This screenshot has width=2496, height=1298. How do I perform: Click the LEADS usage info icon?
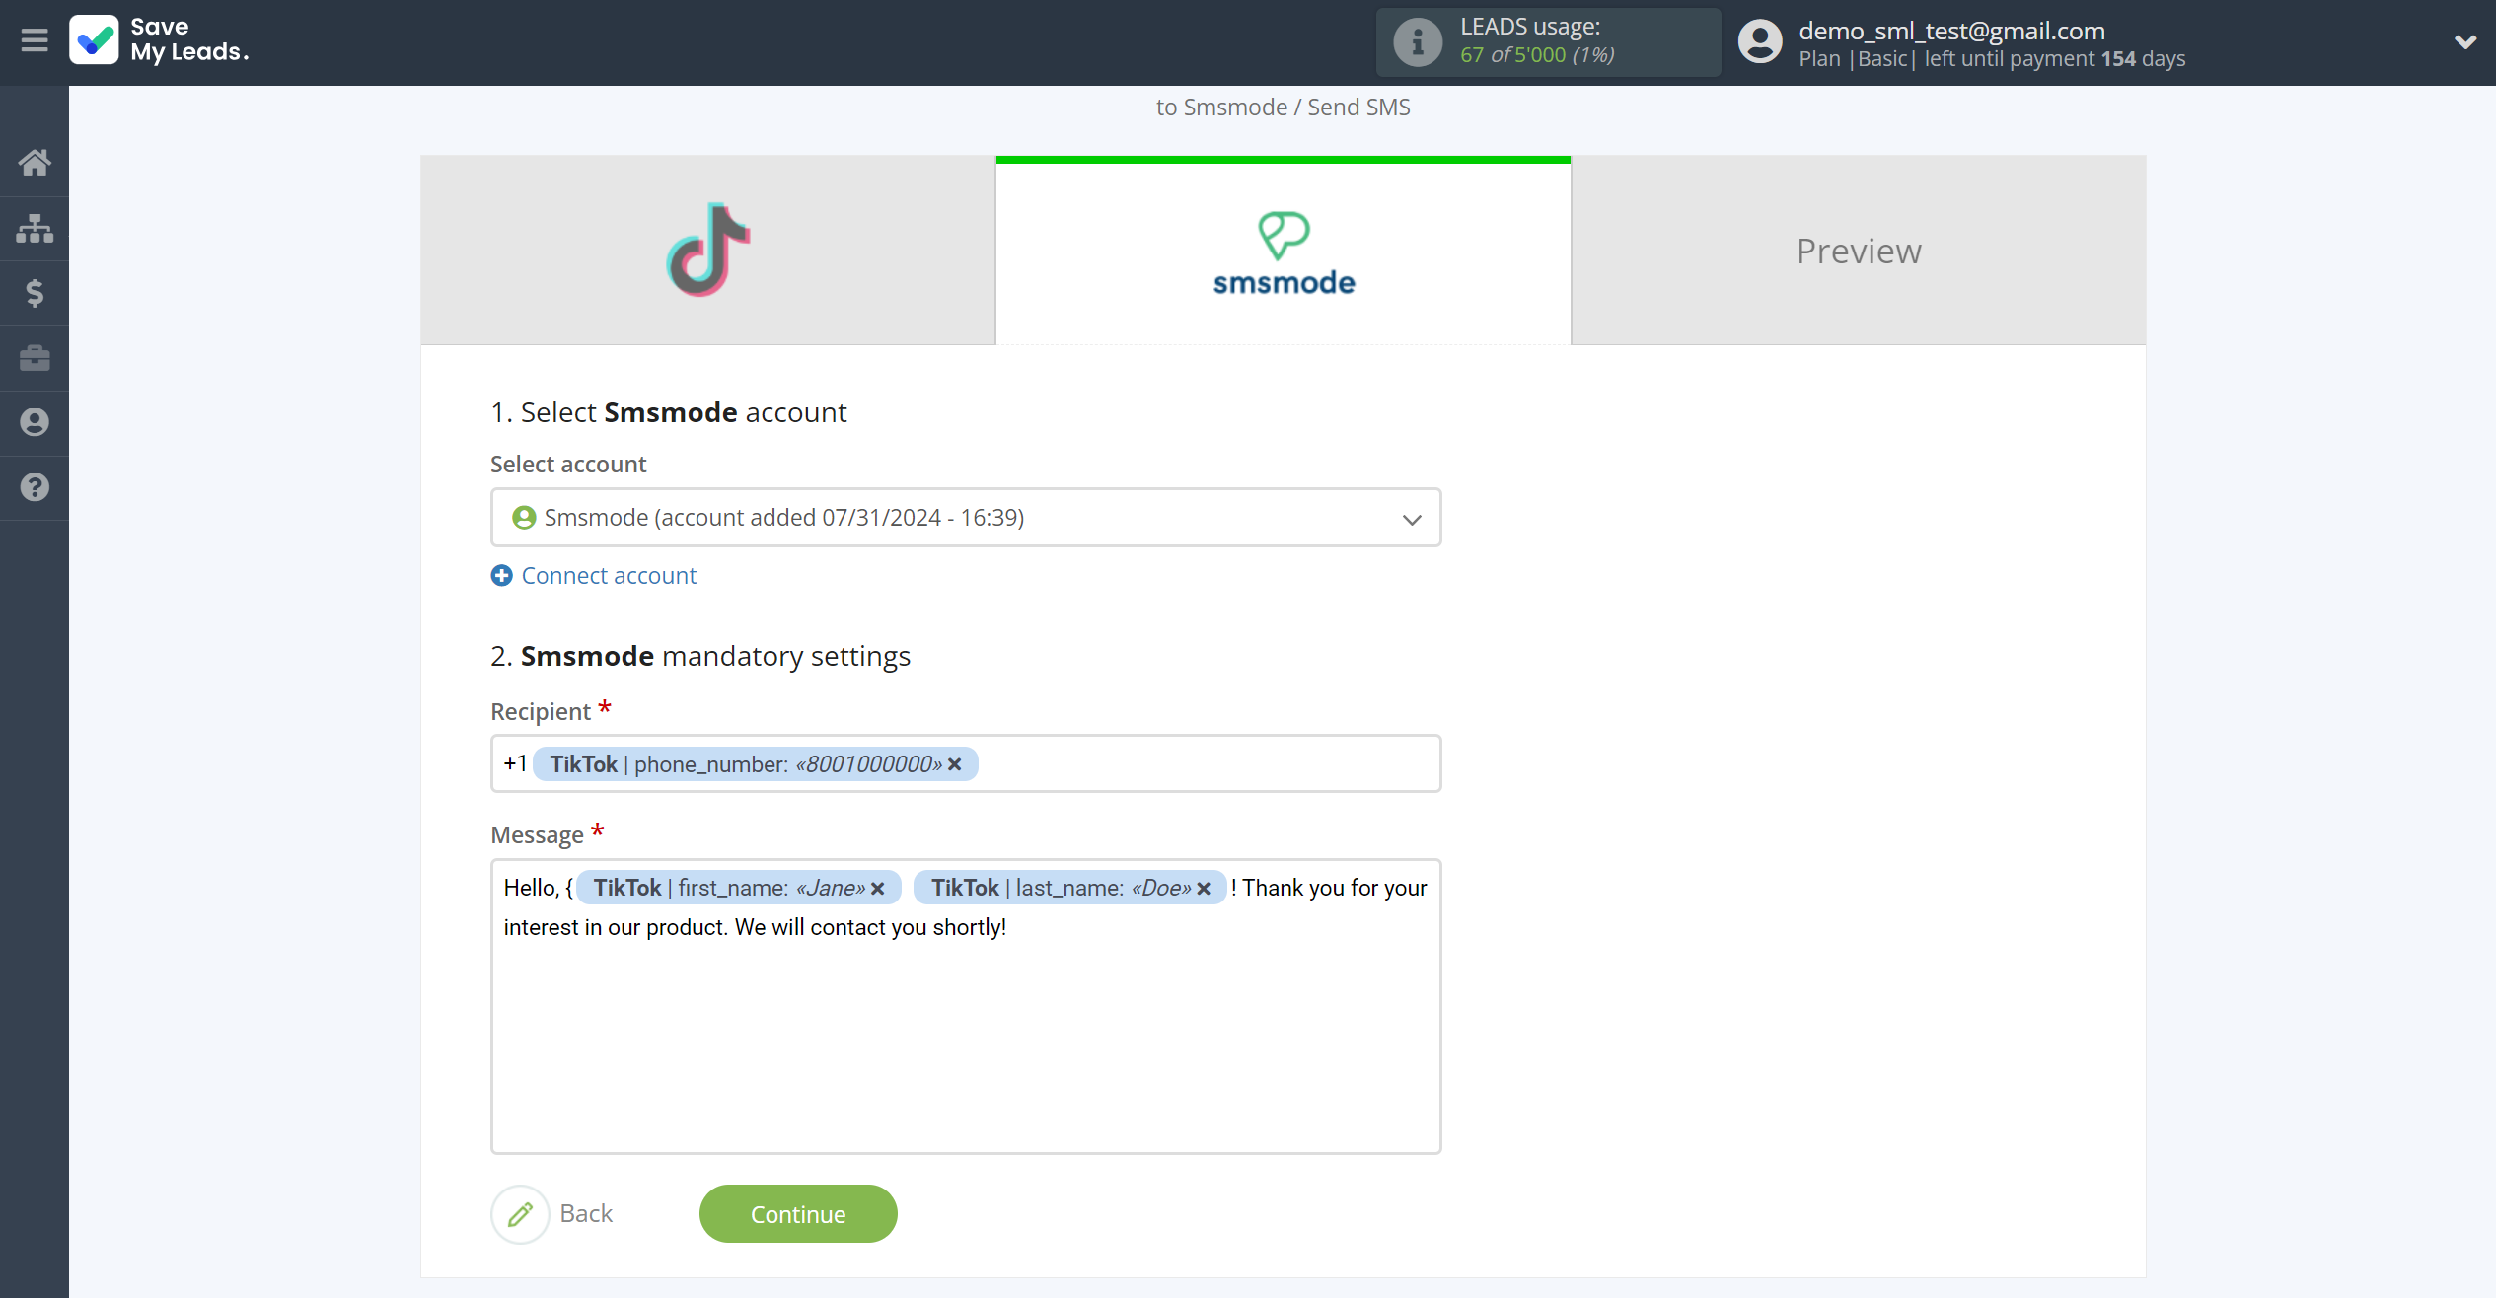click(x=1418, y=42)
